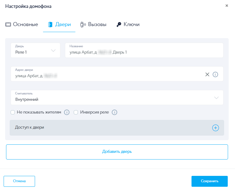Viewport: 235px width, 191px height.
Task: Enable Не показывать жителям checkbox
Action: coord(13,112)
